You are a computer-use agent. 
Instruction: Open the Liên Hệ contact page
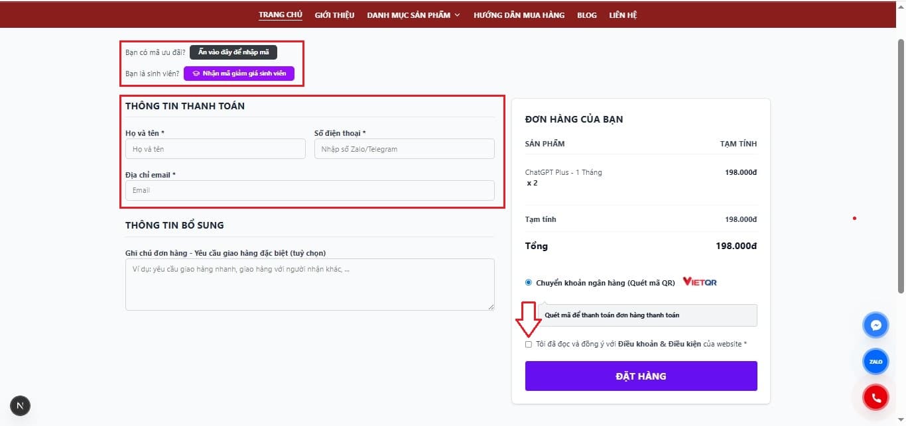point(623,15)
